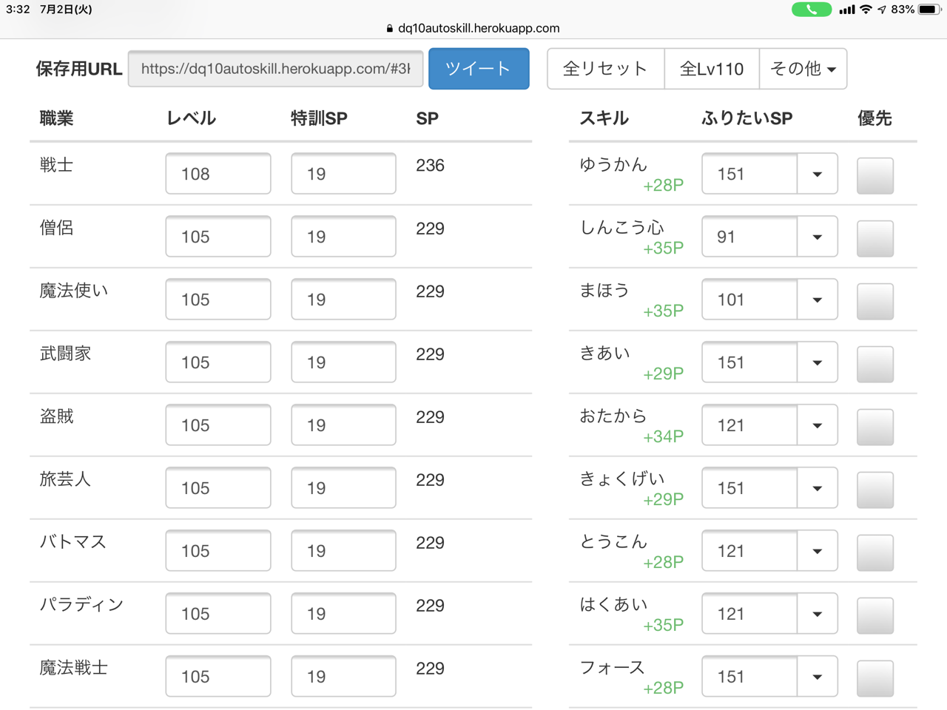Viewport: 947px width, 710px height.
Task: Open the はくあい SP dropdown arrow
Action: 818,614
